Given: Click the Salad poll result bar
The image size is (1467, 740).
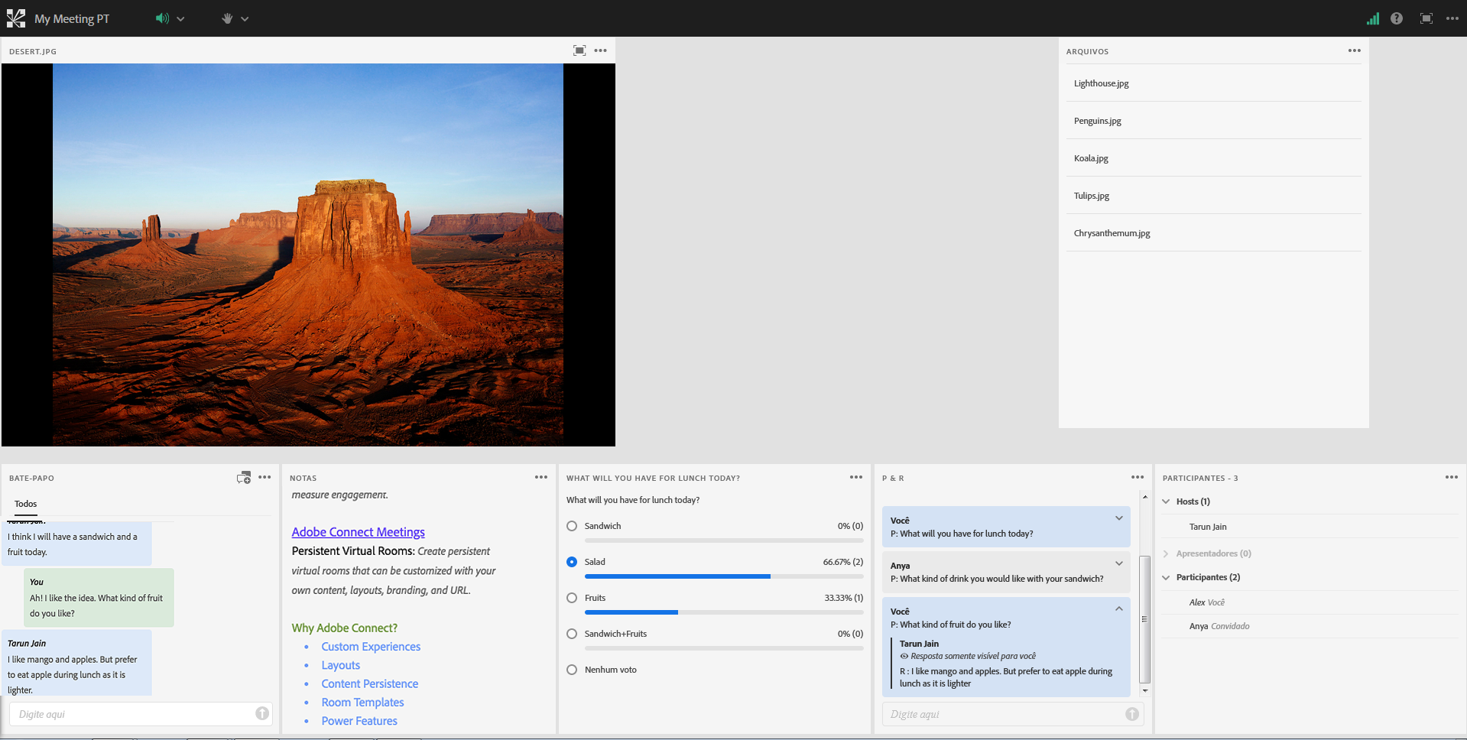Looking at the screenshot, I should coord(677,576).
